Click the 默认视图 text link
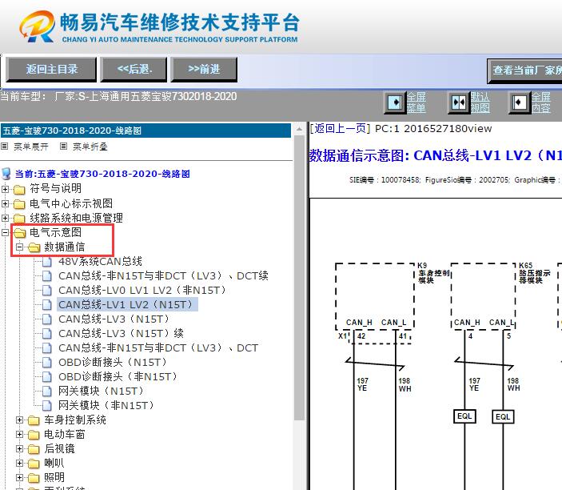562x490 pixels. (x=480, y=102)
